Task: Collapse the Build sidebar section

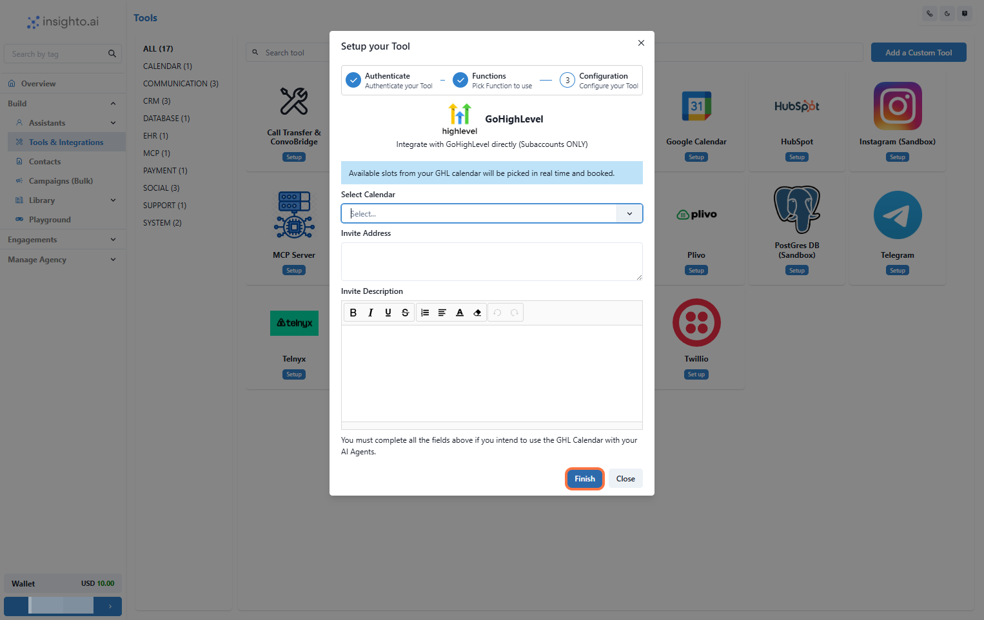Action: point(113,104)
